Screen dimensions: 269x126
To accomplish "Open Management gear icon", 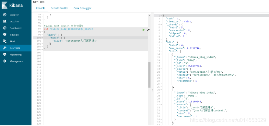I will [x=5, y=61].
